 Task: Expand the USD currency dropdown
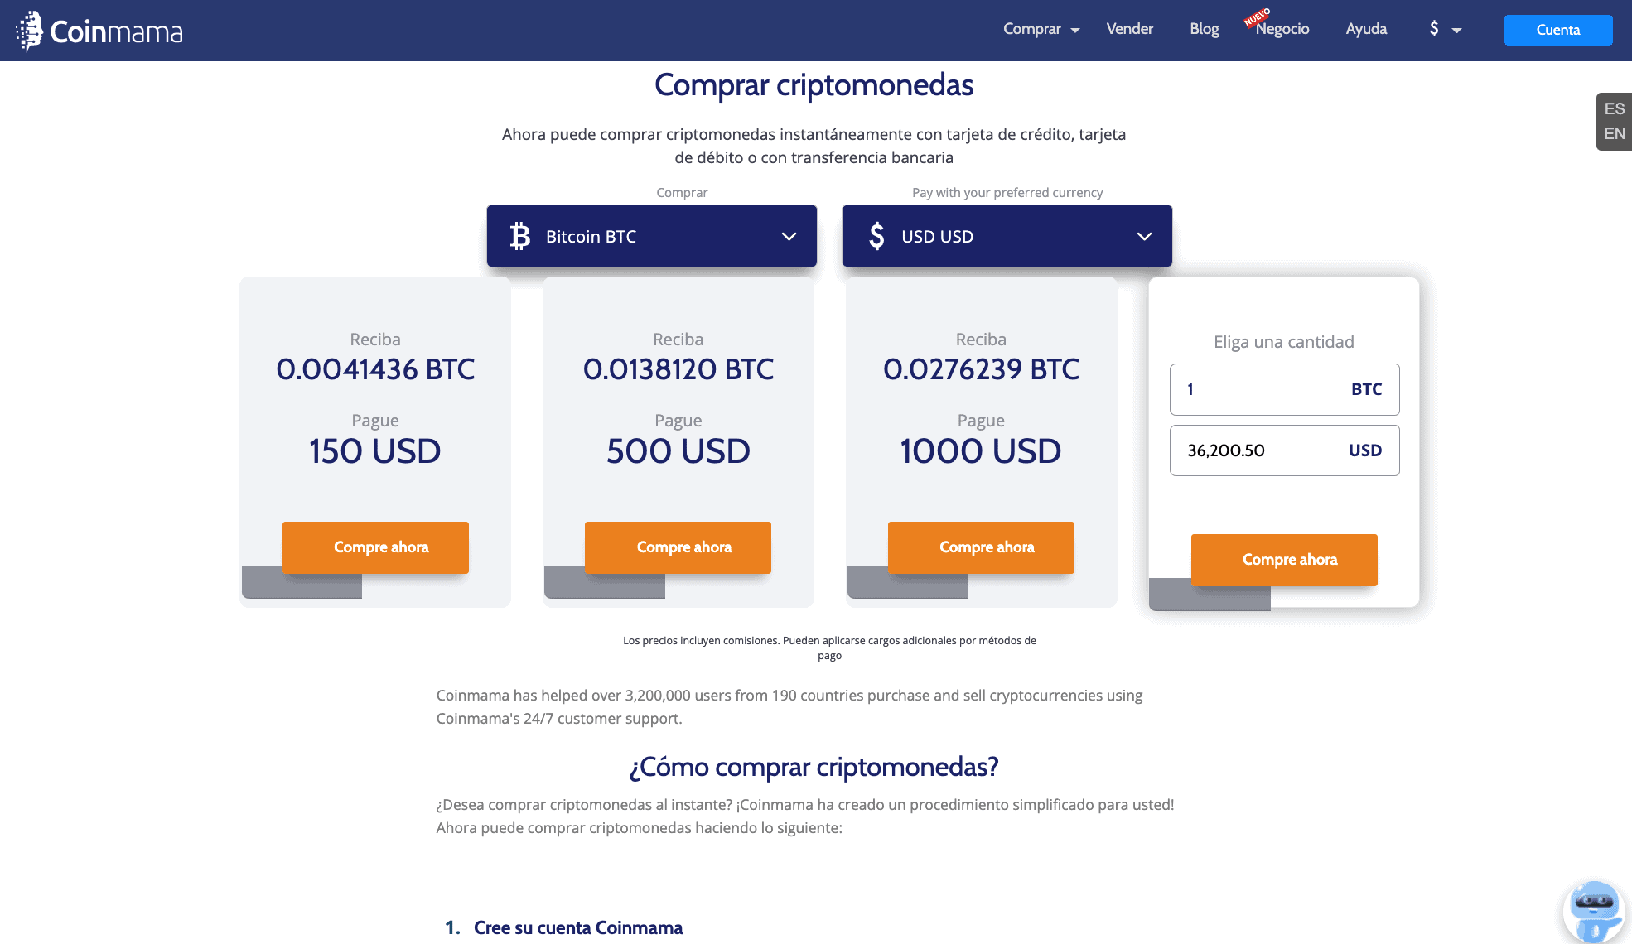coord(1007,236)
